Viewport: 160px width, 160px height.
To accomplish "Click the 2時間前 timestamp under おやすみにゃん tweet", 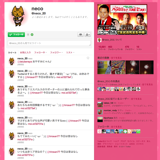I will (x=21, y=65).
